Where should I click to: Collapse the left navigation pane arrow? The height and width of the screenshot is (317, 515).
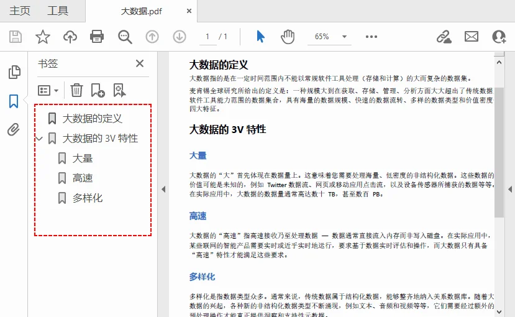(x=163, y=189)
